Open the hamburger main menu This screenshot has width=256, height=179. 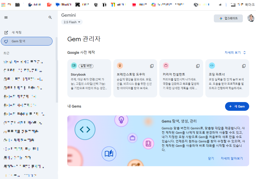tap(6, 17)
